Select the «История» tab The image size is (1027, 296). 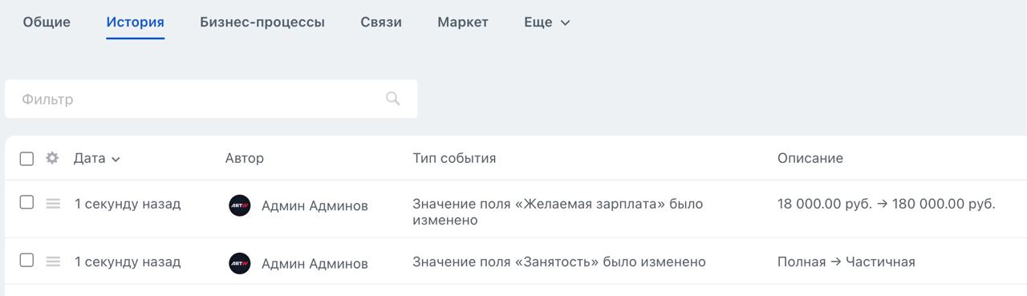tap(135, 22)
